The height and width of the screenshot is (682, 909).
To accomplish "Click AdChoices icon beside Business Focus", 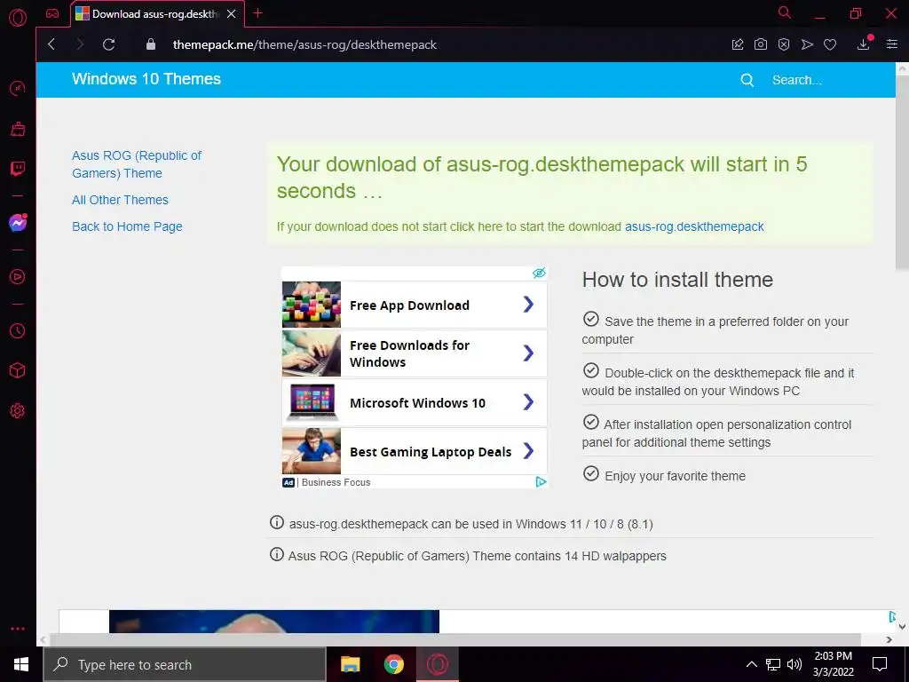I will tap(541, 482).
